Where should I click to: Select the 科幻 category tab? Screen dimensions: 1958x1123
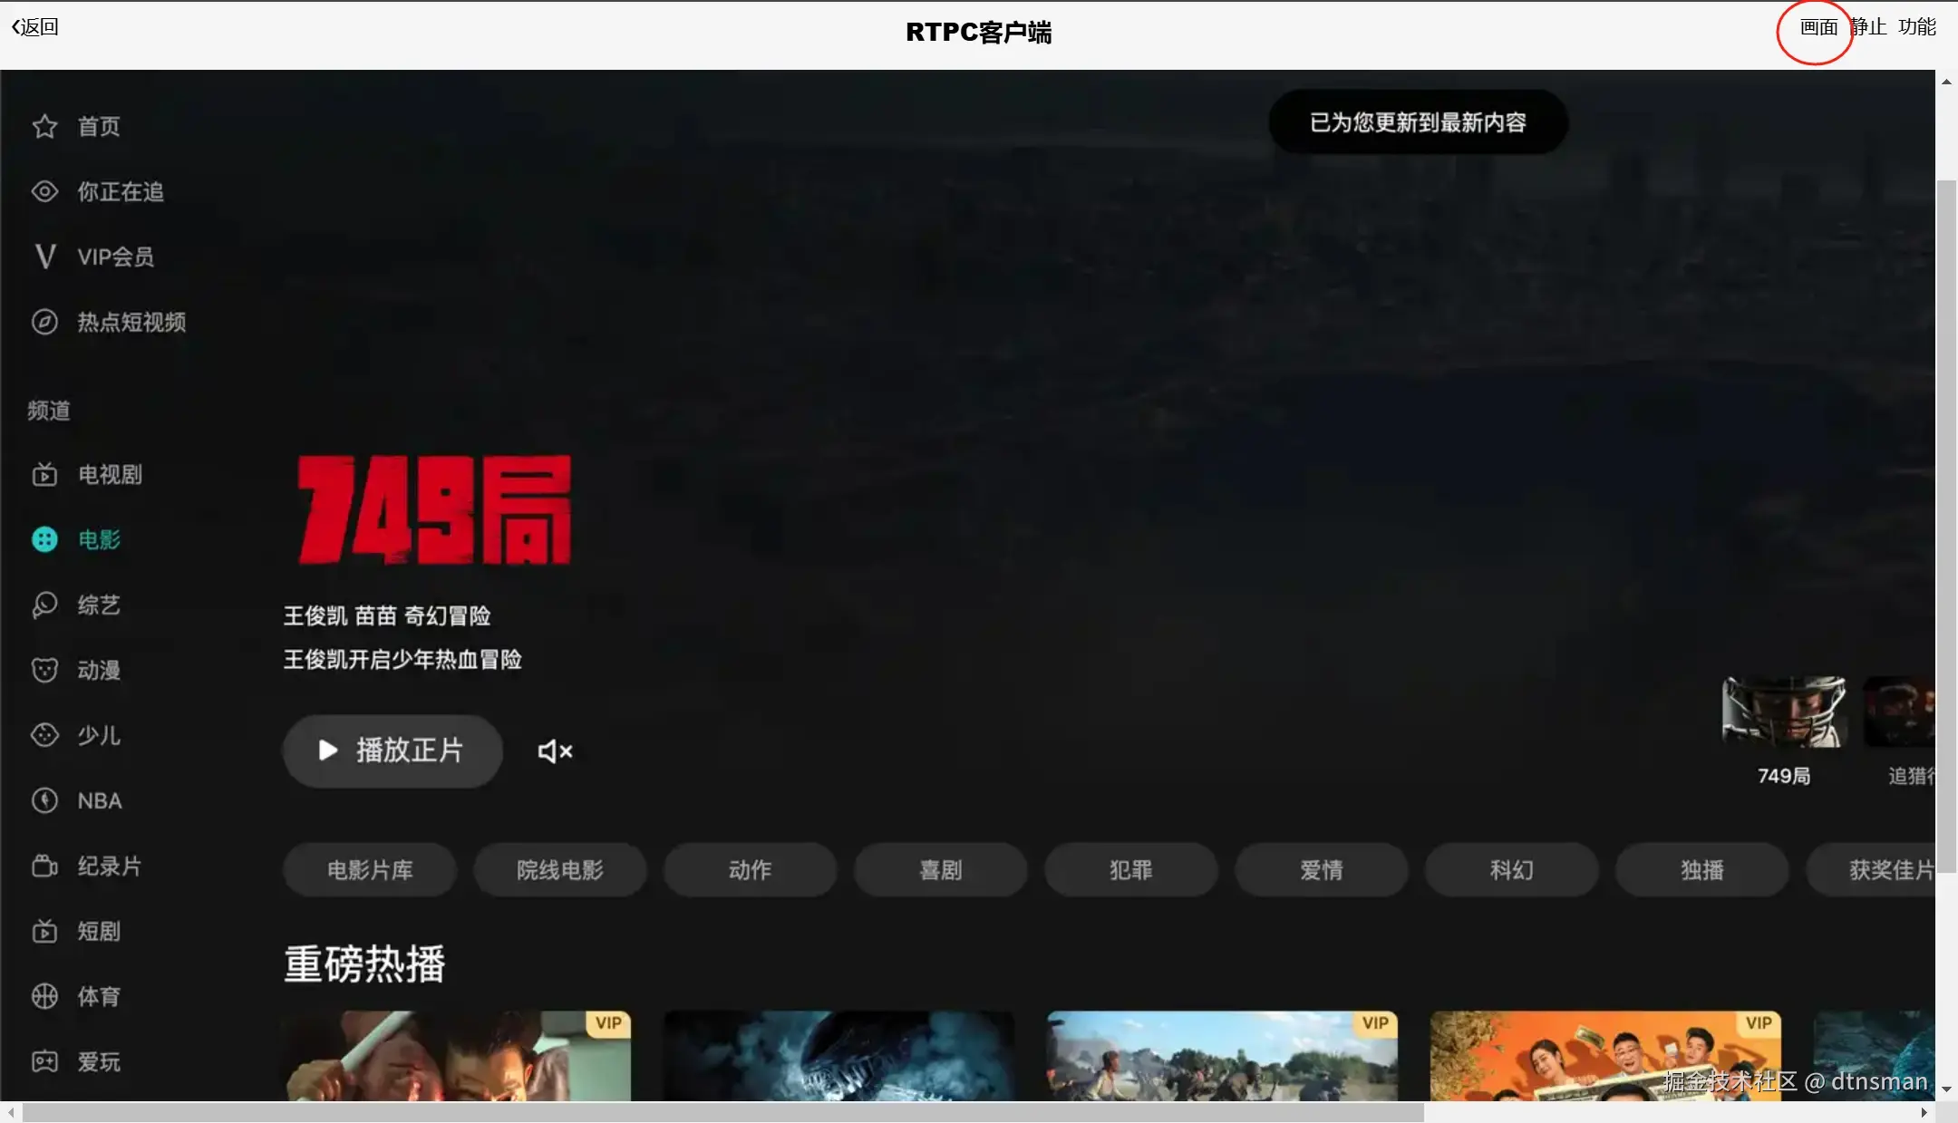click(x=1511, y=870)
